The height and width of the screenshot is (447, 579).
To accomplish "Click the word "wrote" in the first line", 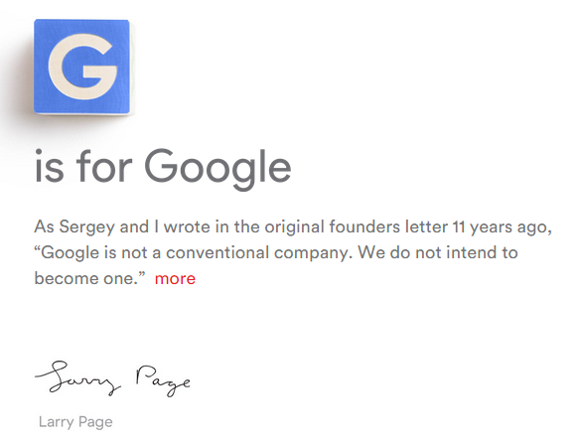I will pos(187,226).
